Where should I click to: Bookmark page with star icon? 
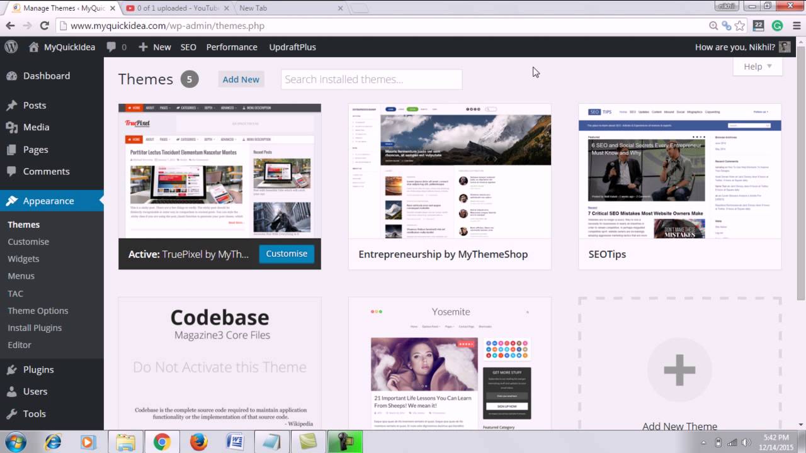(740, 26)
